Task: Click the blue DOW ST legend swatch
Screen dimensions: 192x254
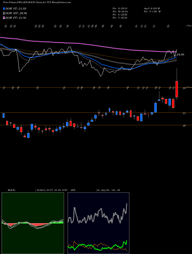Action: point(4,8)
